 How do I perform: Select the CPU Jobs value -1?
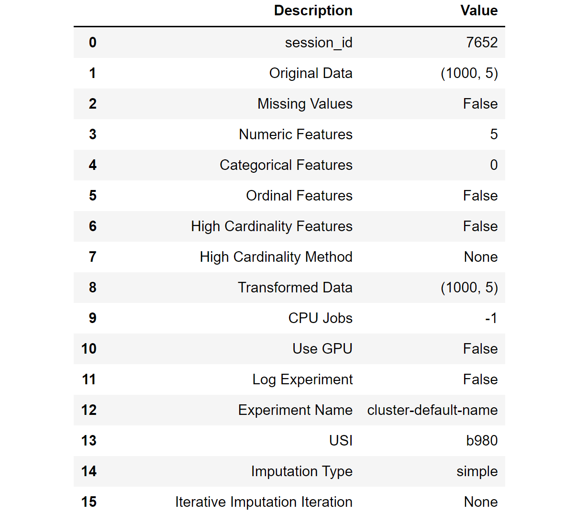point(491,318)
